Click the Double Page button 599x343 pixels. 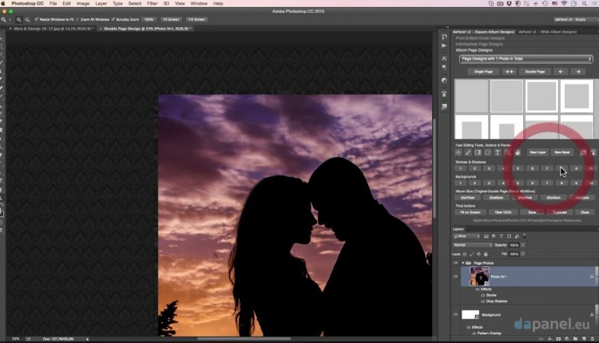(x=535, y=72)
